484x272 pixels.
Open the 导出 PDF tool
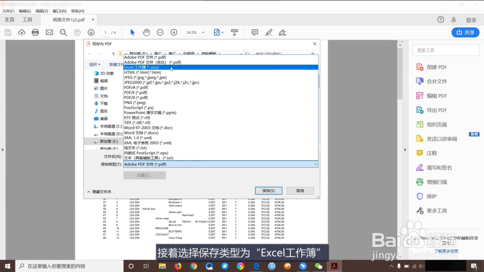tap(432, 110)
